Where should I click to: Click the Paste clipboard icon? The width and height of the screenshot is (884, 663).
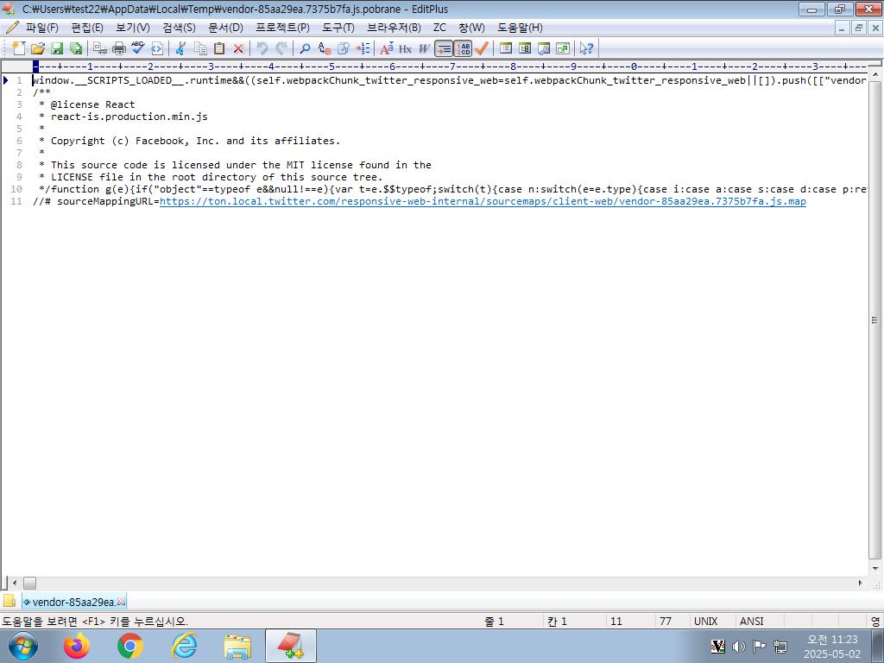tap(219, 48)
